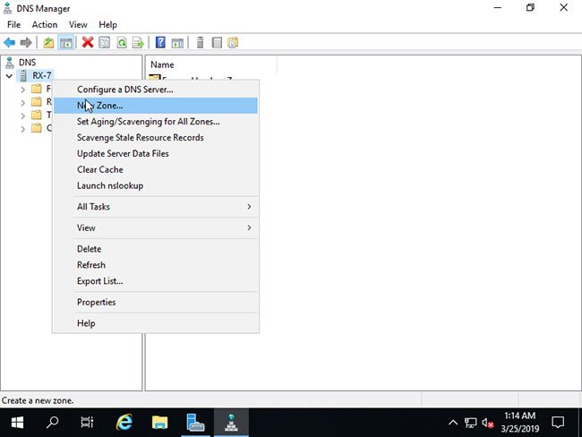Click the Up One Level folder icon
582x437 pixels.
pos(48,43)
